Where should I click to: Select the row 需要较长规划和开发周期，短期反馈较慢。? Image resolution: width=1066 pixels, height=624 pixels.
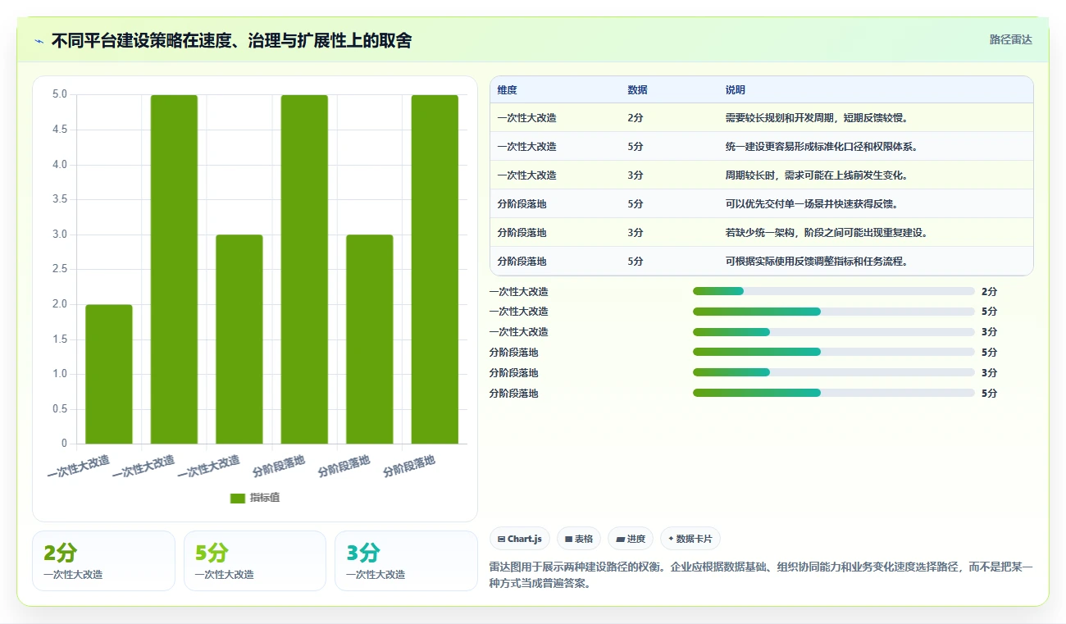click(x=762, y=117)
